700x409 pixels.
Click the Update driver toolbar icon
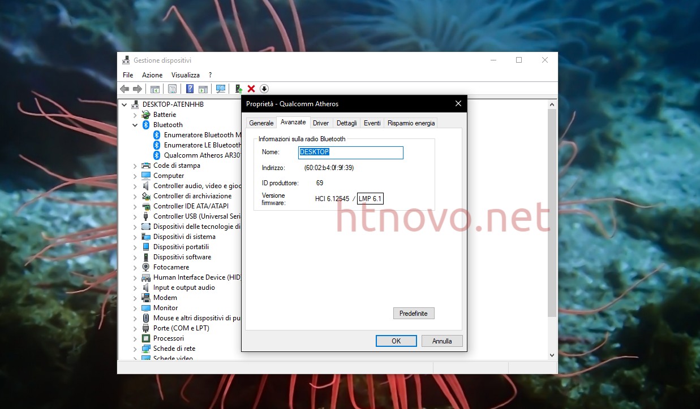[238, 89]
